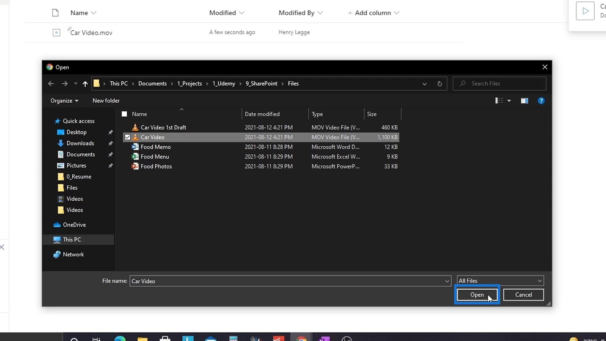Click the search magnifier in Search Files
This screenshot has width=606, height=341.
pyautogui.click(x=462, y=84)
